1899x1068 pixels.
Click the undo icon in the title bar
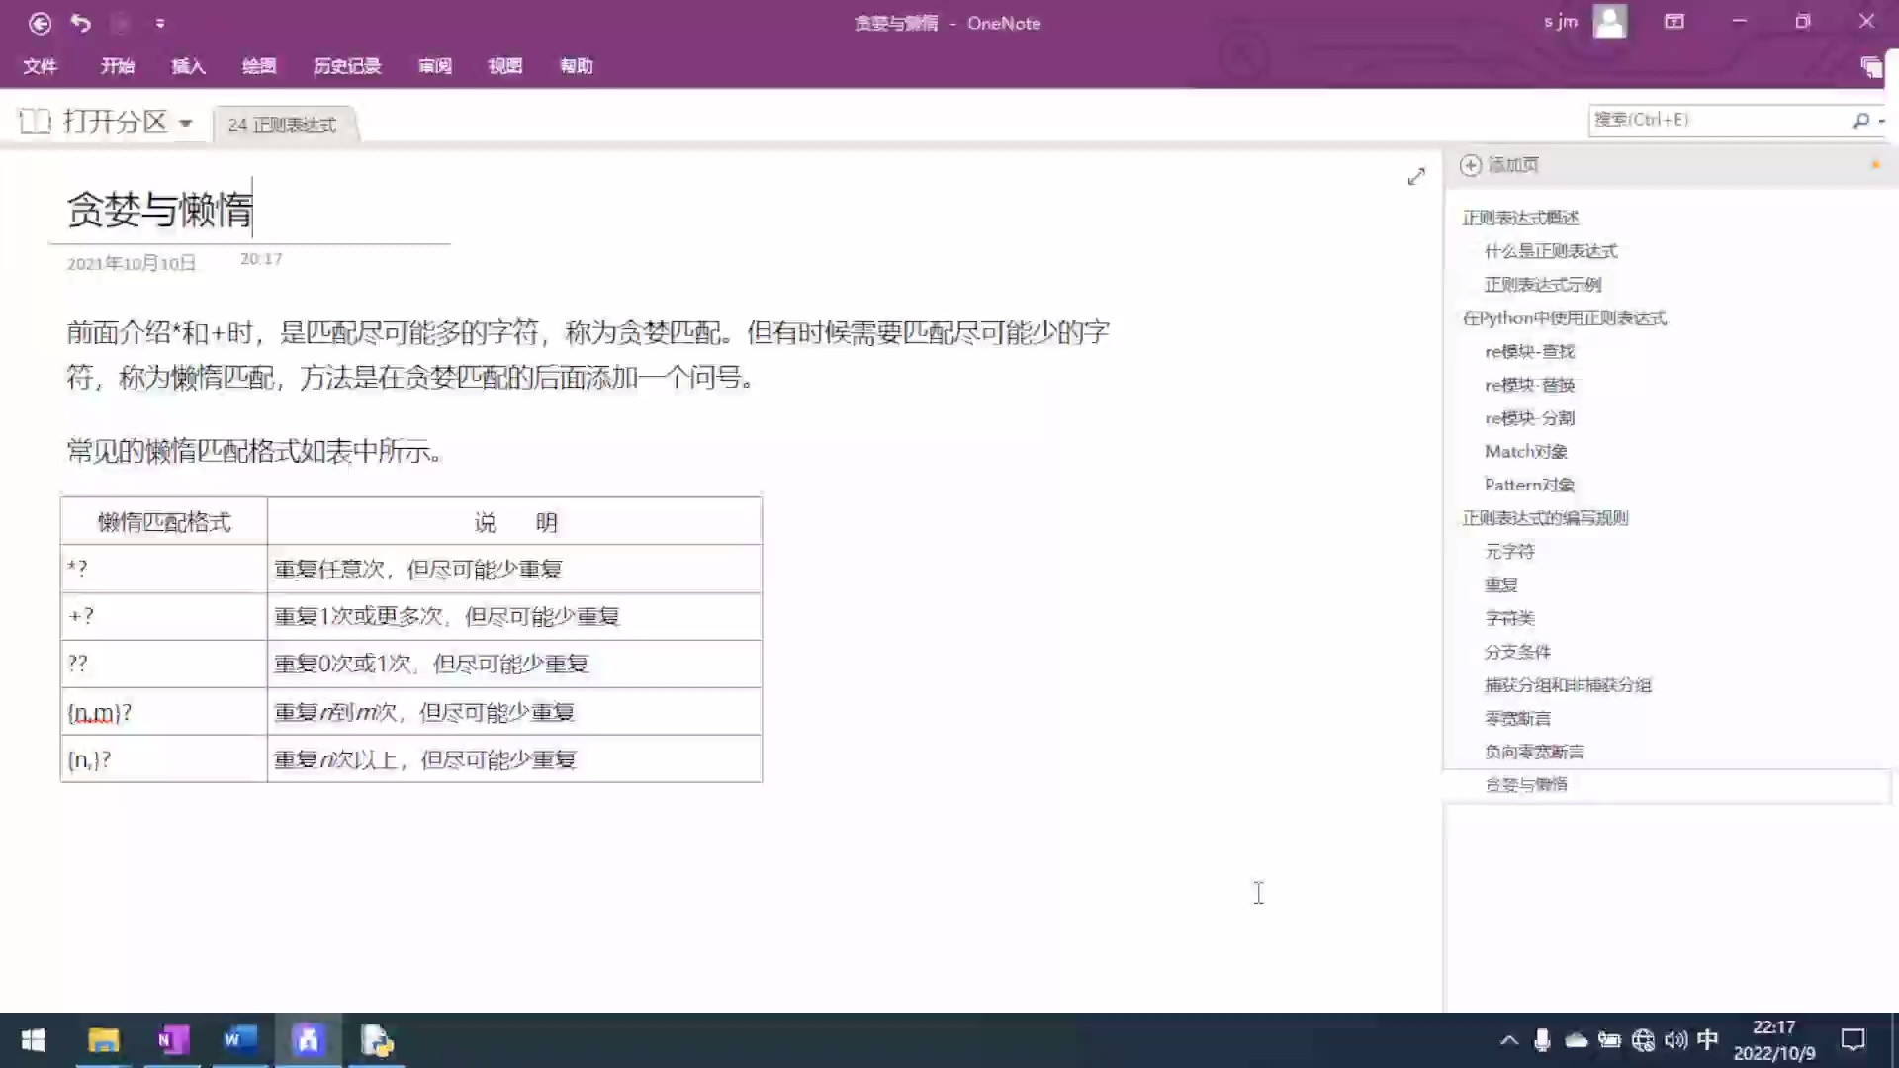[x=80, y=22]
